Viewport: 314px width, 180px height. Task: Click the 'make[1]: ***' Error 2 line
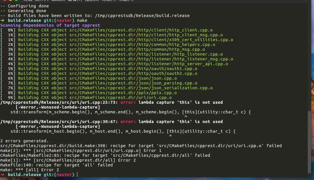68,160
